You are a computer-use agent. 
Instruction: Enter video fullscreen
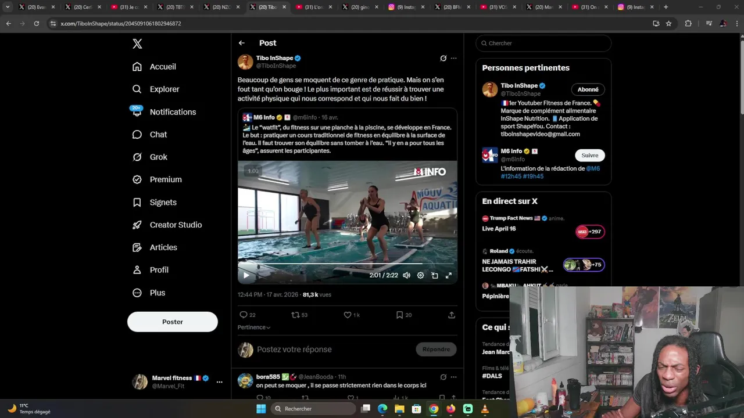coord(449,276)
